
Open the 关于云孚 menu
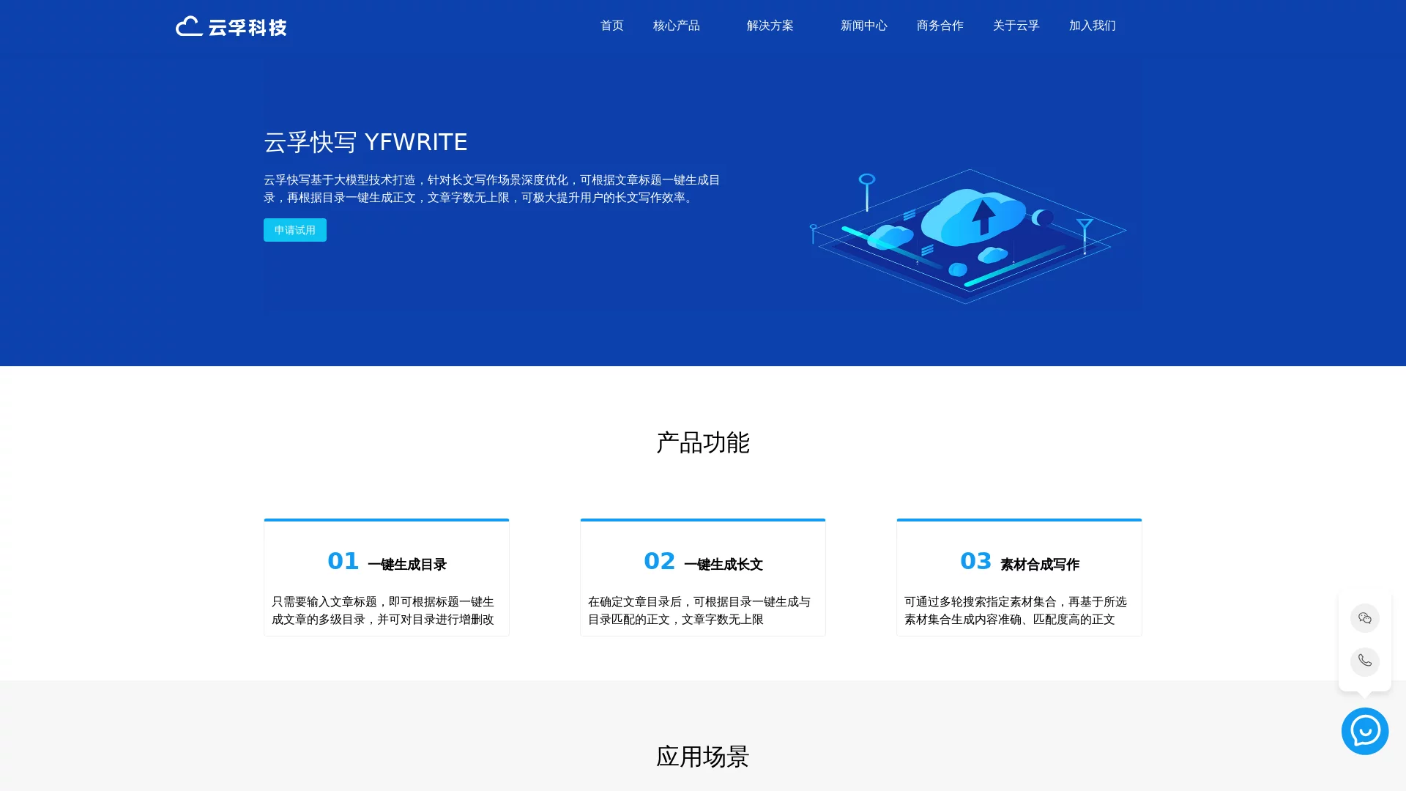pos(1016,26)
